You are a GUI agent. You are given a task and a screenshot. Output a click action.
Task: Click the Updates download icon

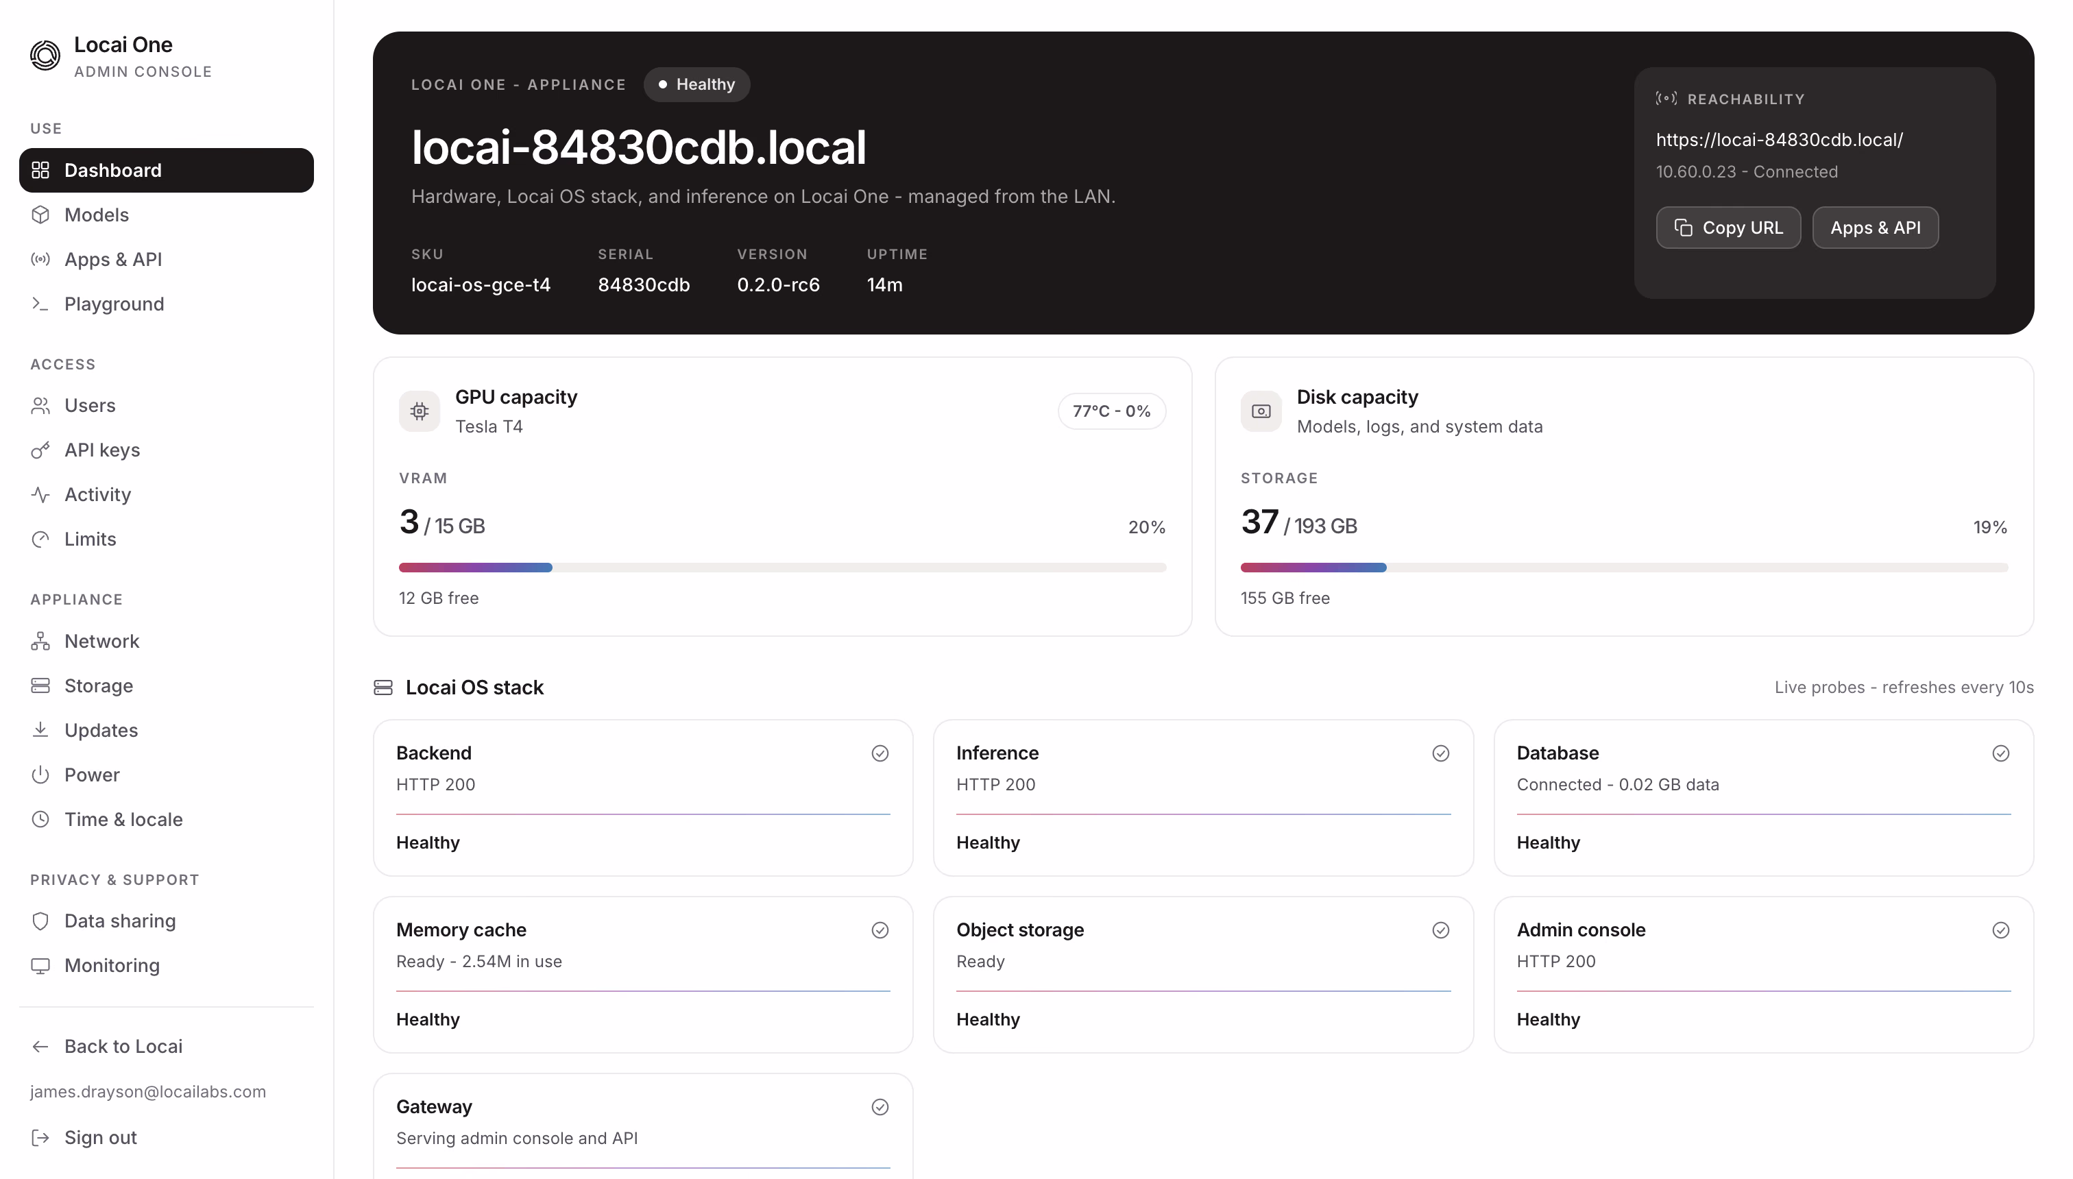click(40, 729)
